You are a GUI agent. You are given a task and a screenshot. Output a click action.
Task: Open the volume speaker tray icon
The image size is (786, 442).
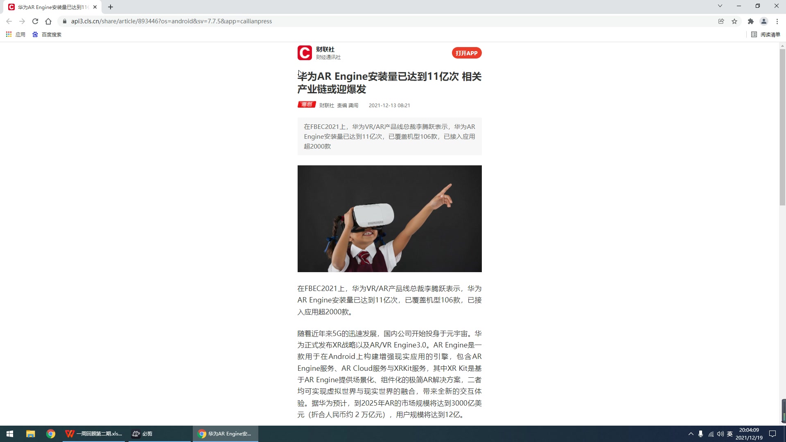coord(720,434)
